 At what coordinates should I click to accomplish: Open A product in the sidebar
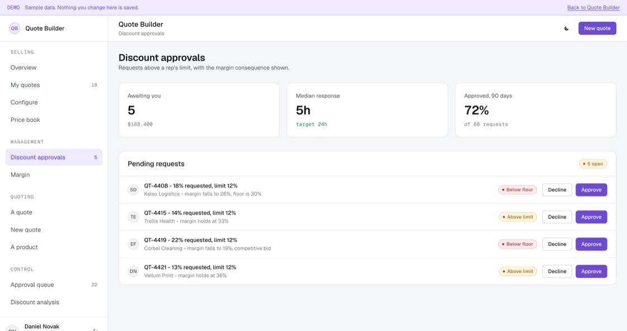[x=54, y=248]
